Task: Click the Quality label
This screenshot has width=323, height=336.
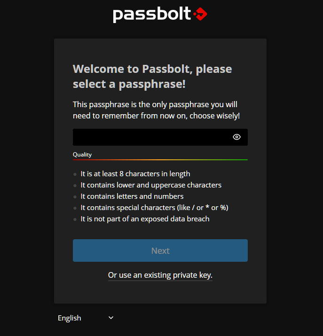Action: pyautogui.click(x=82, y=155)
